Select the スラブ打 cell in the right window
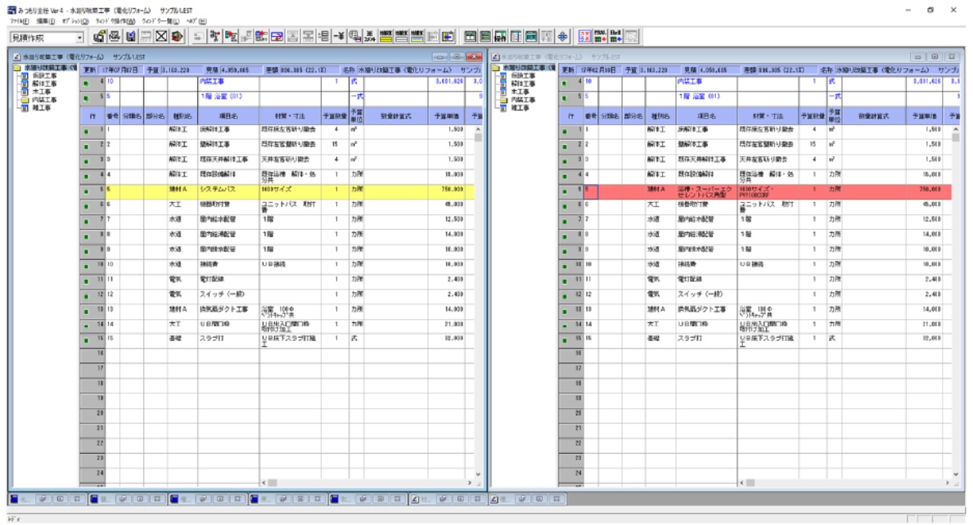Screen dimensions: 973x525 pyautogui.click(x=707, y=341)
